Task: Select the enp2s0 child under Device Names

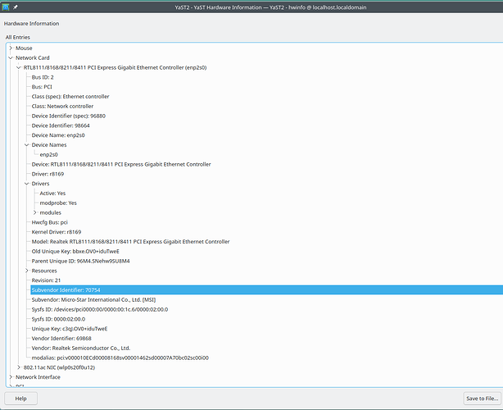Action: pos(49,154)
